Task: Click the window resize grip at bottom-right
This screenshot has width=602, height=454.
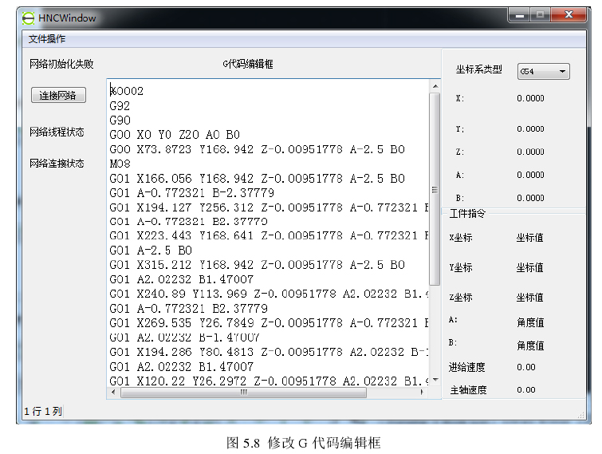Action: (x=581, y=413)
